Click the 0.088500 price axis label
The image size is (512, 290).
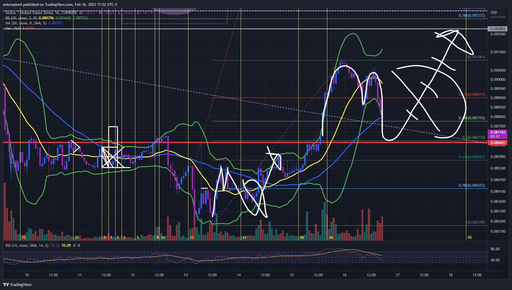pyautogui.click(x=498, y=107)
